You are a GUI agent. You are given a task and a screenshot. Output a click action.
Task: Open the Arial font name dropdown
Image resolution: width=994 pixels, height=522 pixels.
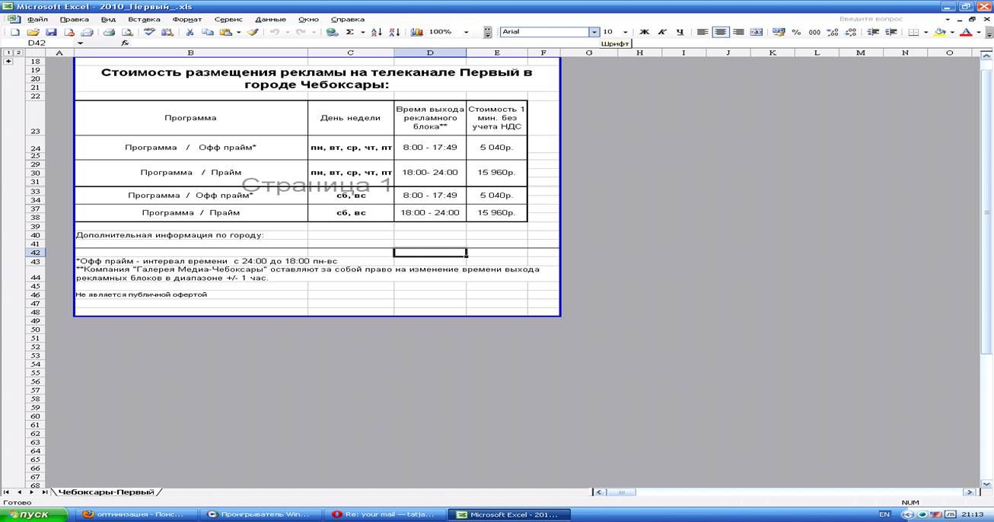point(594,33)
